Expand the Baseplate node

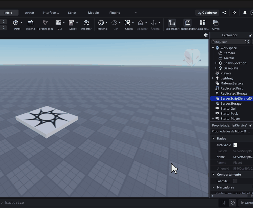click(x=216, y=68)
